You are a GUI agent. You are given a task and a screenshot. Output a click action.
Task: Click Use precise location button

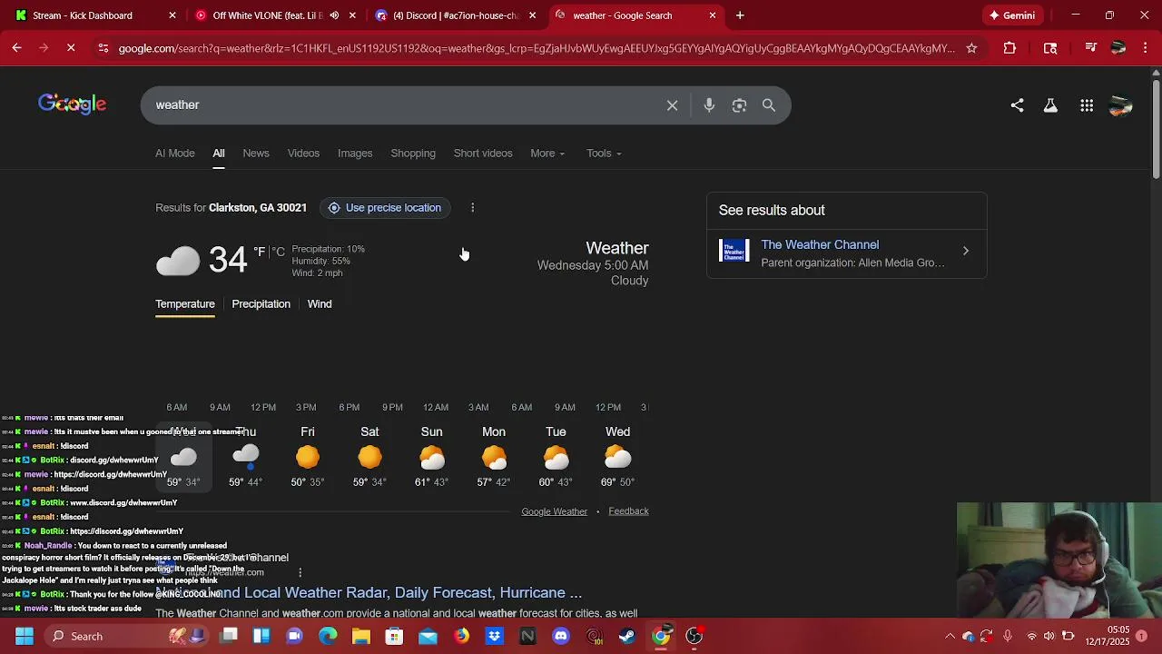click(x=385, y=208)
